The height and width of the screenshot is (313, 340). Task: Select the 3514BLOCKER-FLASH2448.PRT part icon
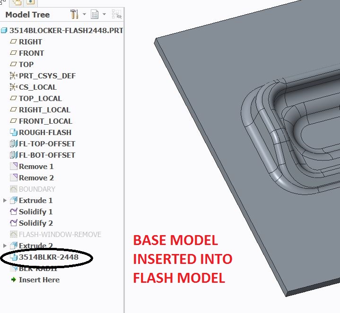tap(4, 31)
